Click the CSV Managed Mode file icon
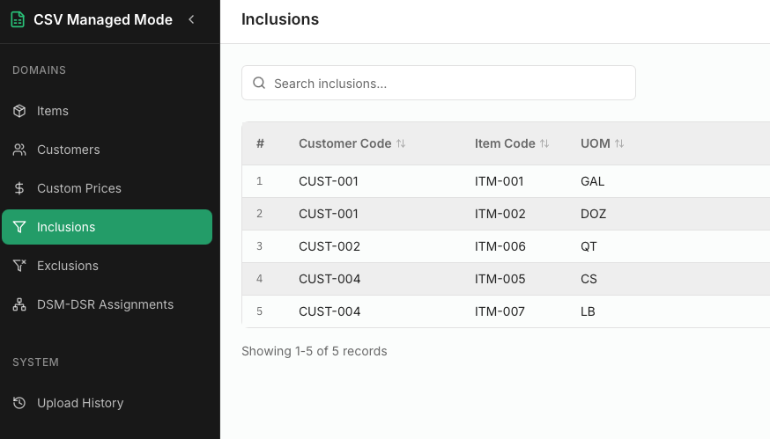Viewport: 770px width, 439px height. [18, 19]
